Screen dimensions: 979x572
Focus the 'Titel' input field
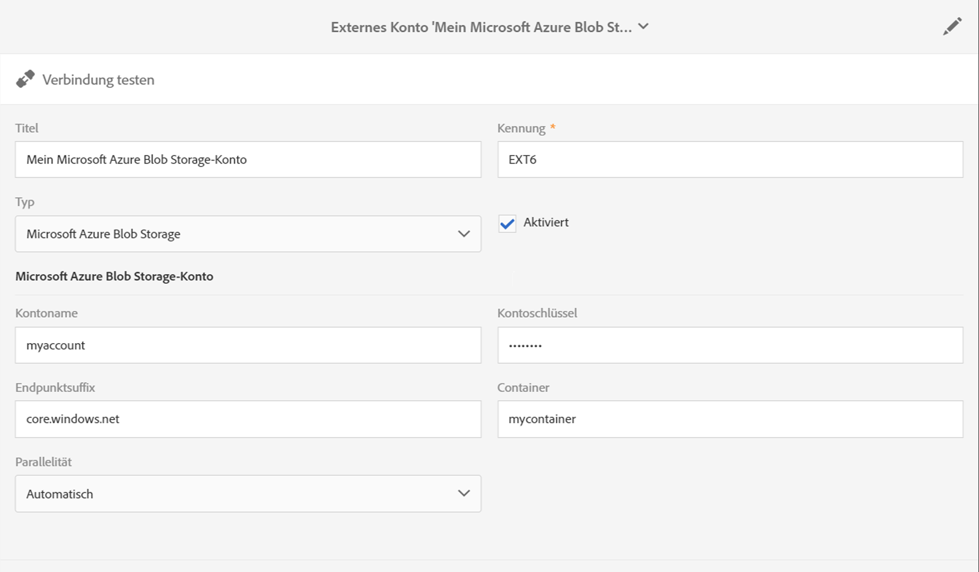click(248, 159)
